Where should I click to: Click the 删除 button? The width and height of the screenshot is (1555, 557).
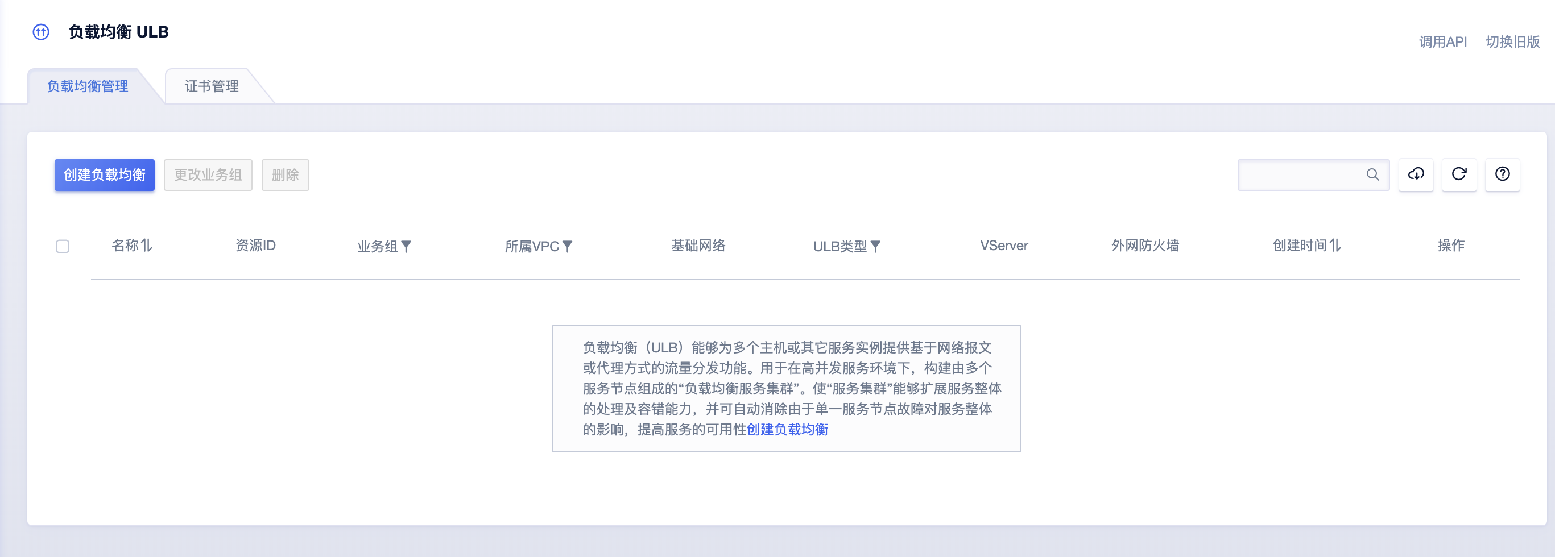click(285, 175)
